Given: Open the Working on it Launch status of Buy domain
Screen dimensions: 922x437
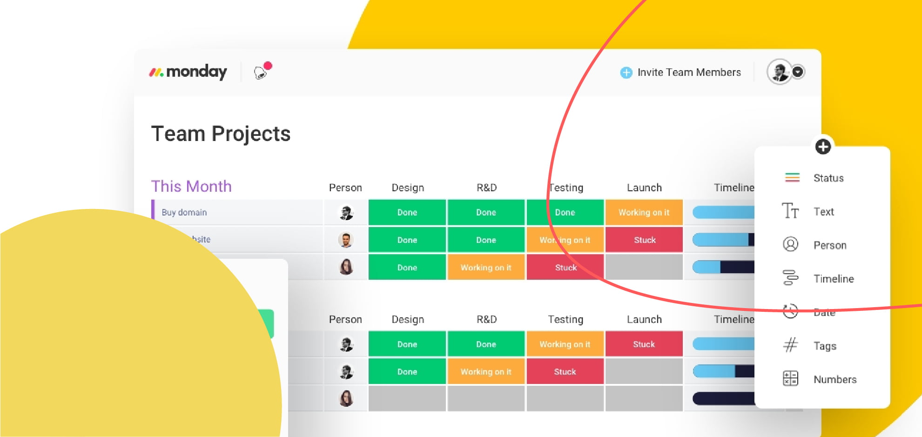Looking at the screenshot, I should pos(644,212).
